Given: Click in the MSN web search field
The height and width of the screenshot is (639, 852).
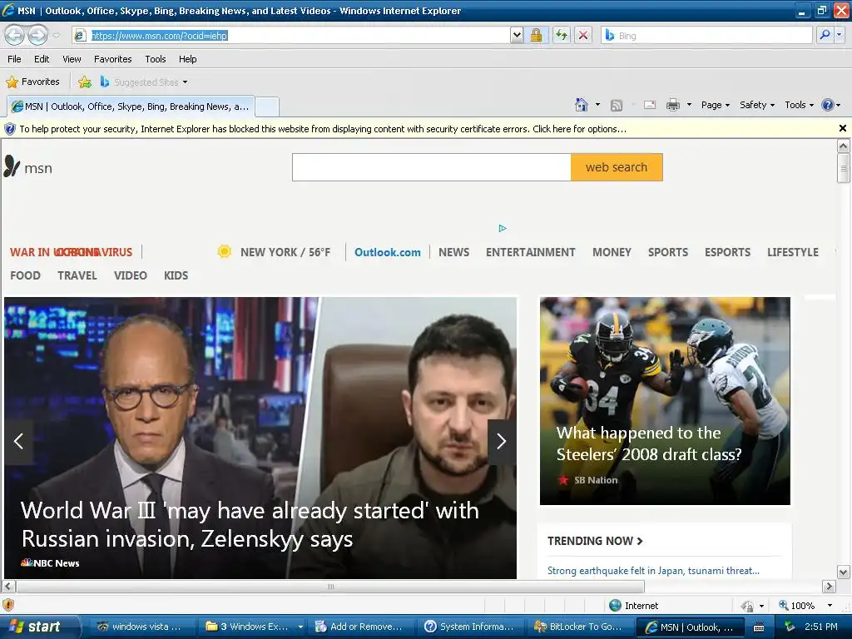Looking at the screenshot, I should 432,167.
